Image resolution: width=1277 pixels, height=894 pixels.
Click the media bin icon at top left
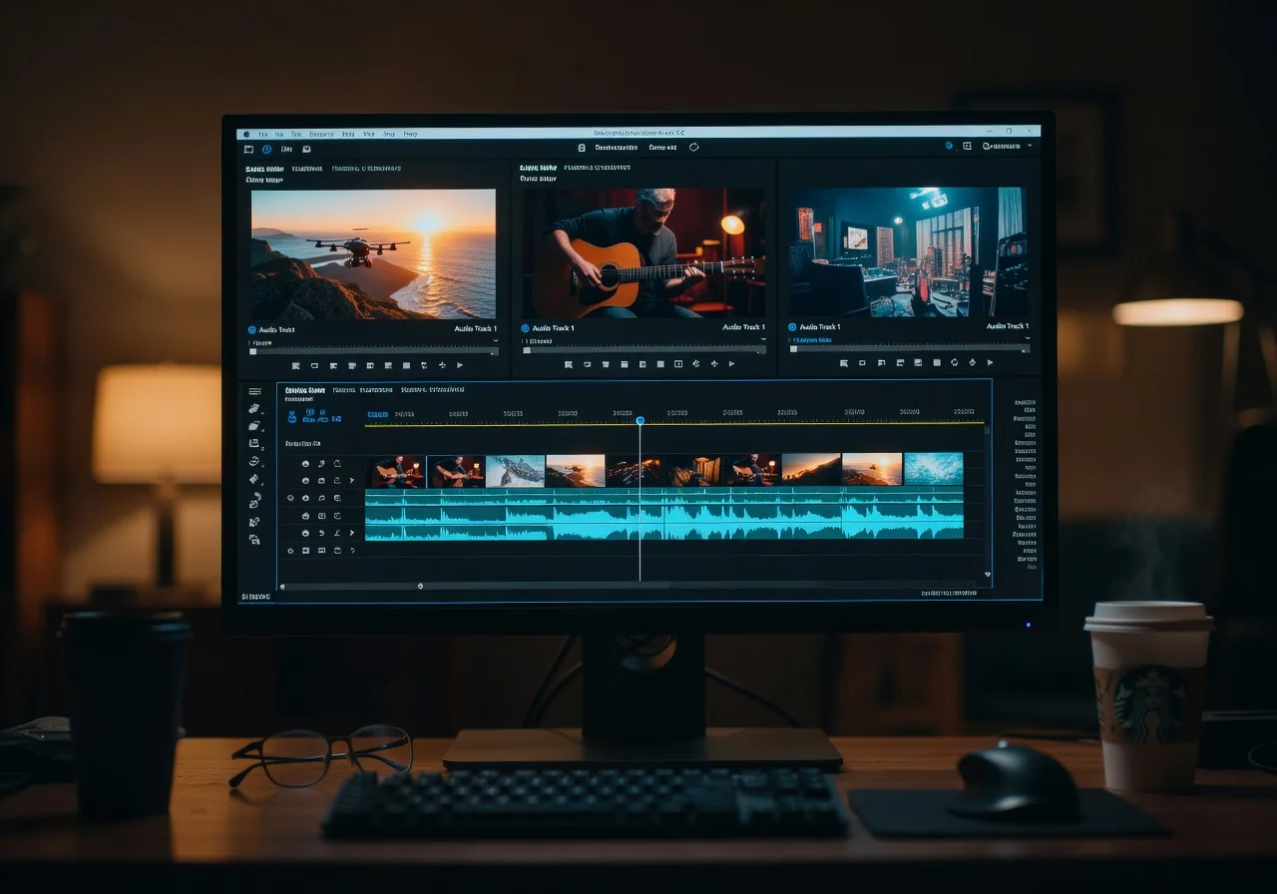click(247, 148)
